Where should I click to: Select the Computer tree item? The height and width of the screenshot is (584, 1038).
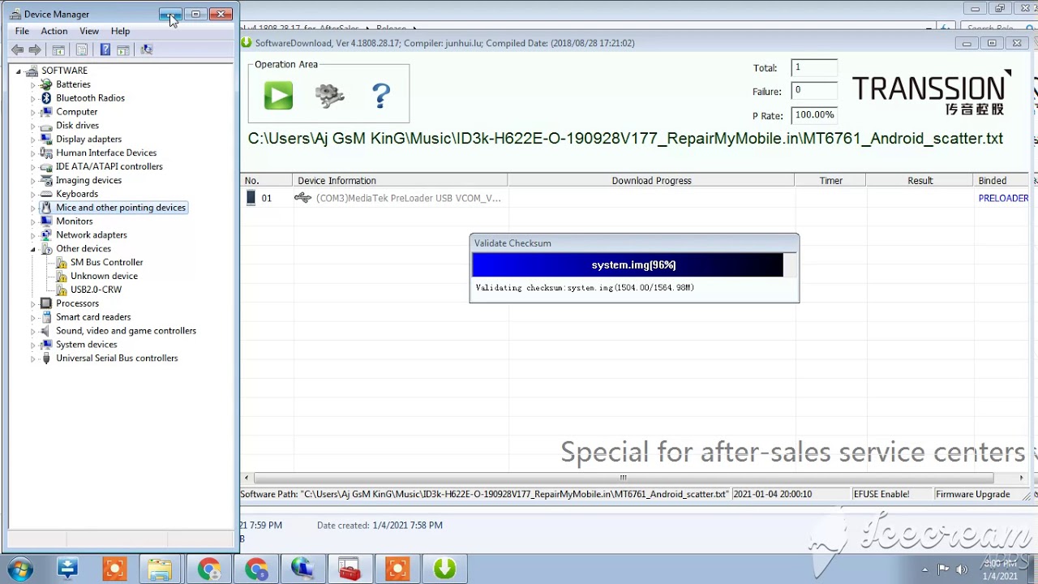coord(76,112)
